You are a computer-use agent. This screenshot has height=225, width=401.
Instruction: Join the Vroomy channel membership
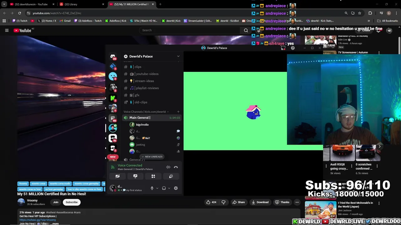coord(55,202)
